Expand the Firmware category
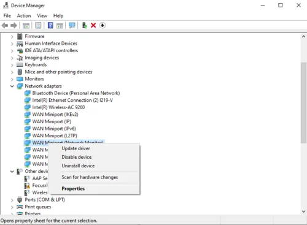The width and height of the screenshot is (307, 225). click(x=12, y=37)
